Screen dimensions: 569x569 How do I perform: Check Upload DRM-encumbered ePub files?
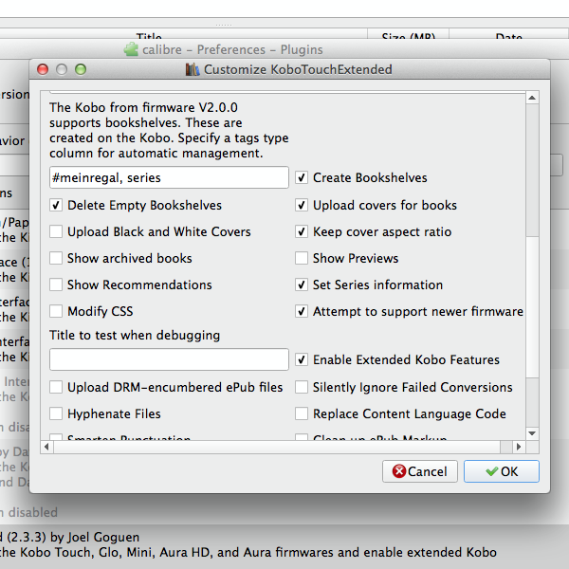(56, 387)
